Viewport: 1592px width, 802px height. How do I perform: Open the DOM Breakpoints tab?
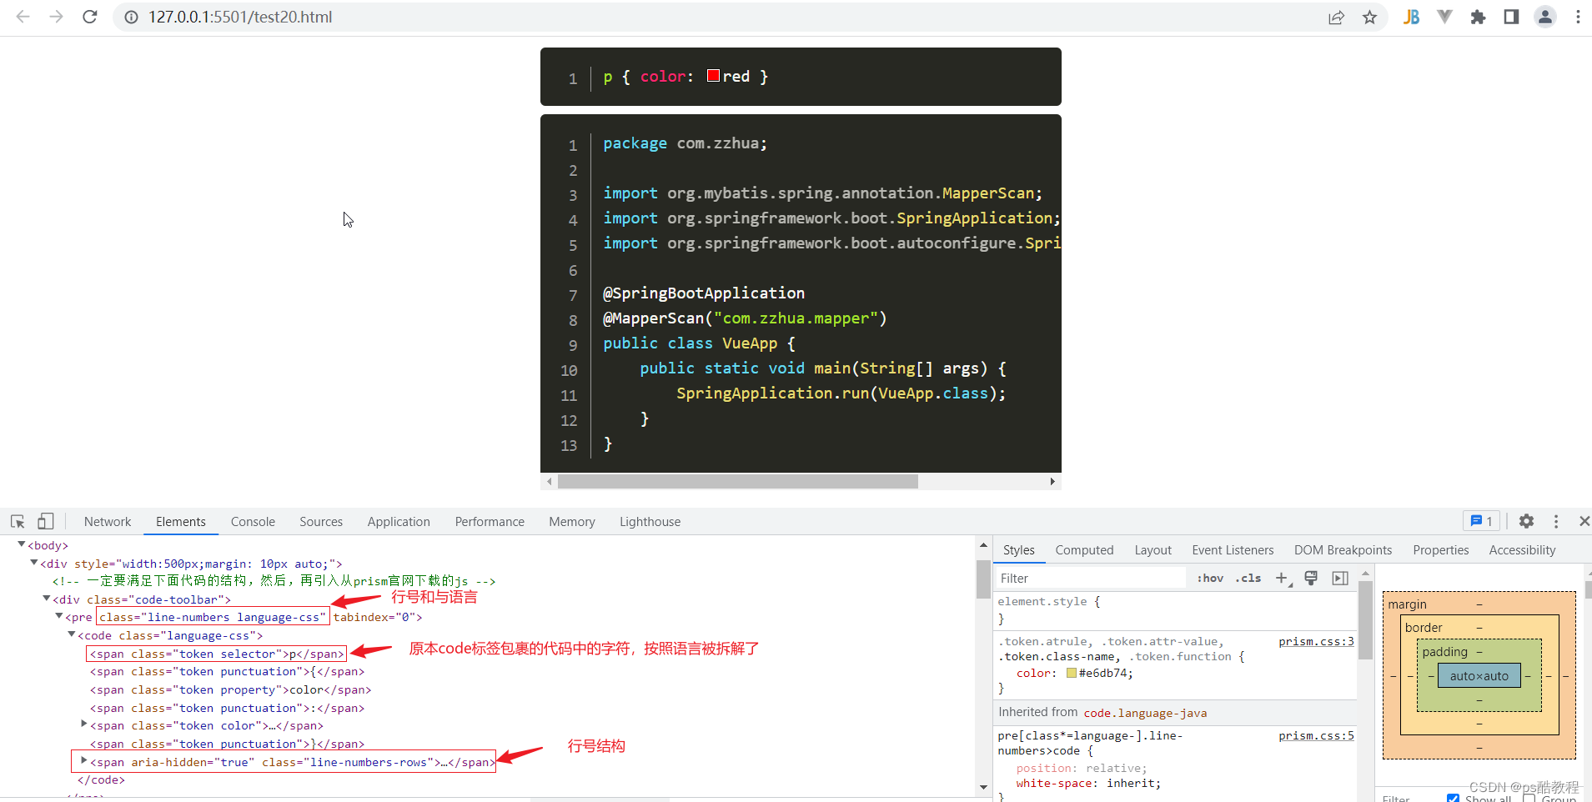pos(1343,549)
